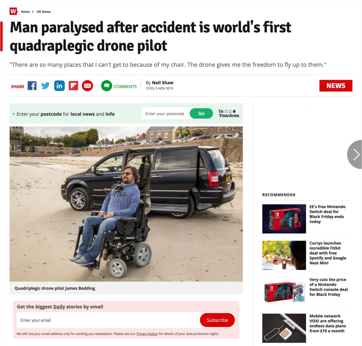
Task: Open the InYourArea logo
Action: 229,113
